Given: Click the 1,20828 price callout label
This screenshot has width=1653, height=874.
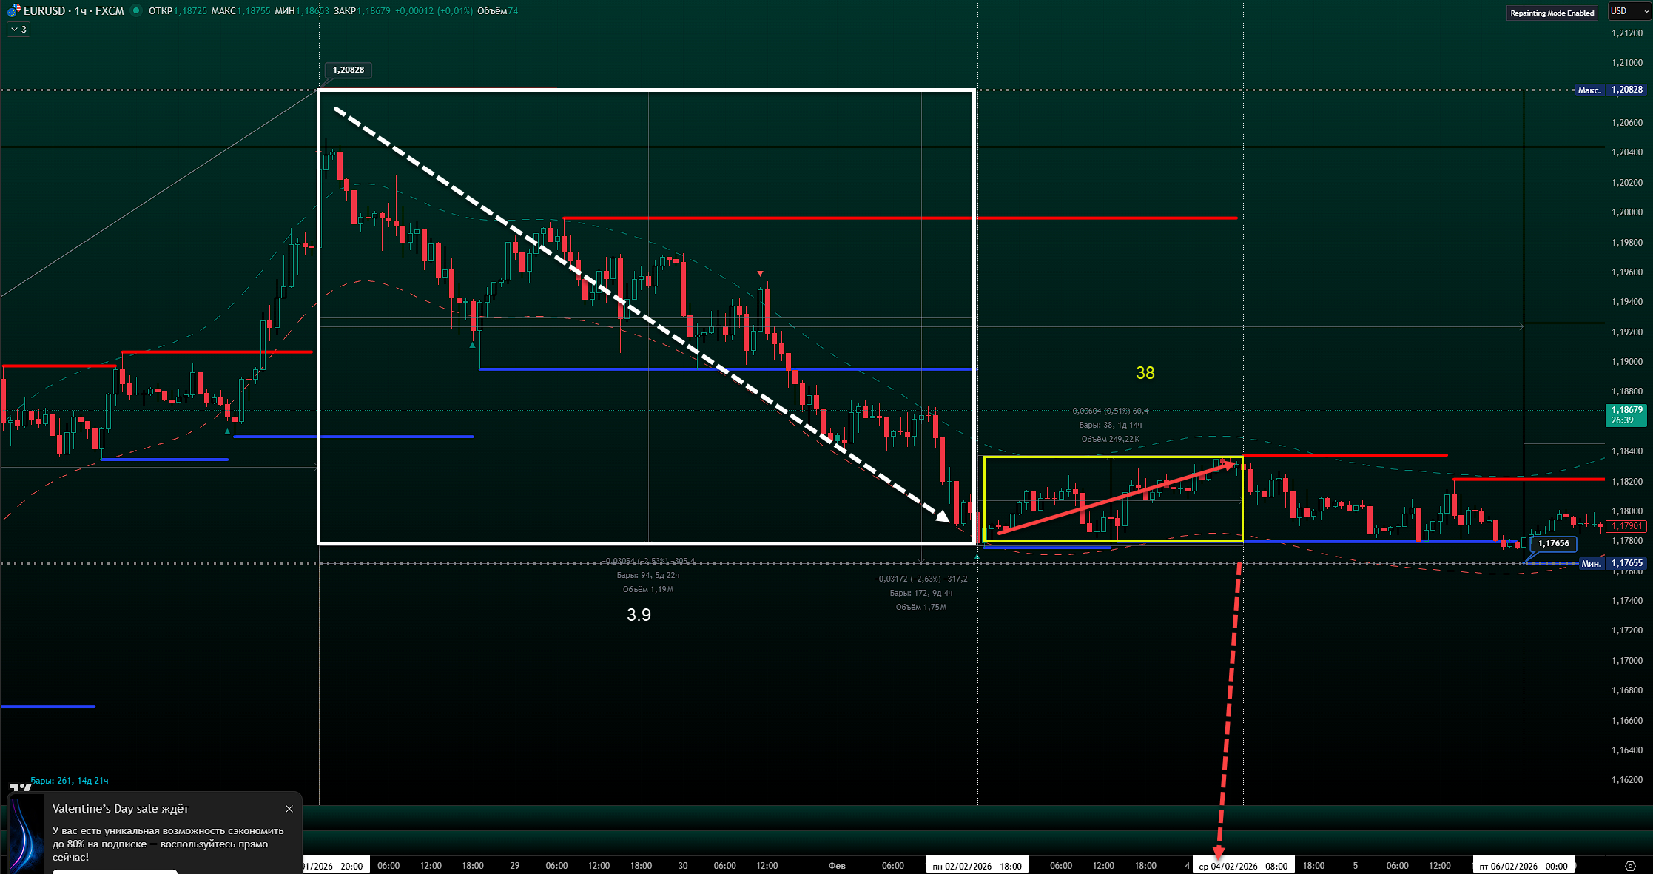Looking at the screenshot, I should coord(348,70).
